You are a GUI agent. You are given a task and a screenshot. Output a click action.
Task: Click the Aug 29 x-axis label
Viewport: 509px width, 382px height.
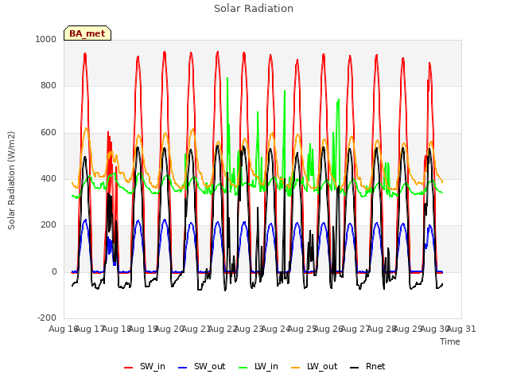pyautogui.click(x=408, y=329)
